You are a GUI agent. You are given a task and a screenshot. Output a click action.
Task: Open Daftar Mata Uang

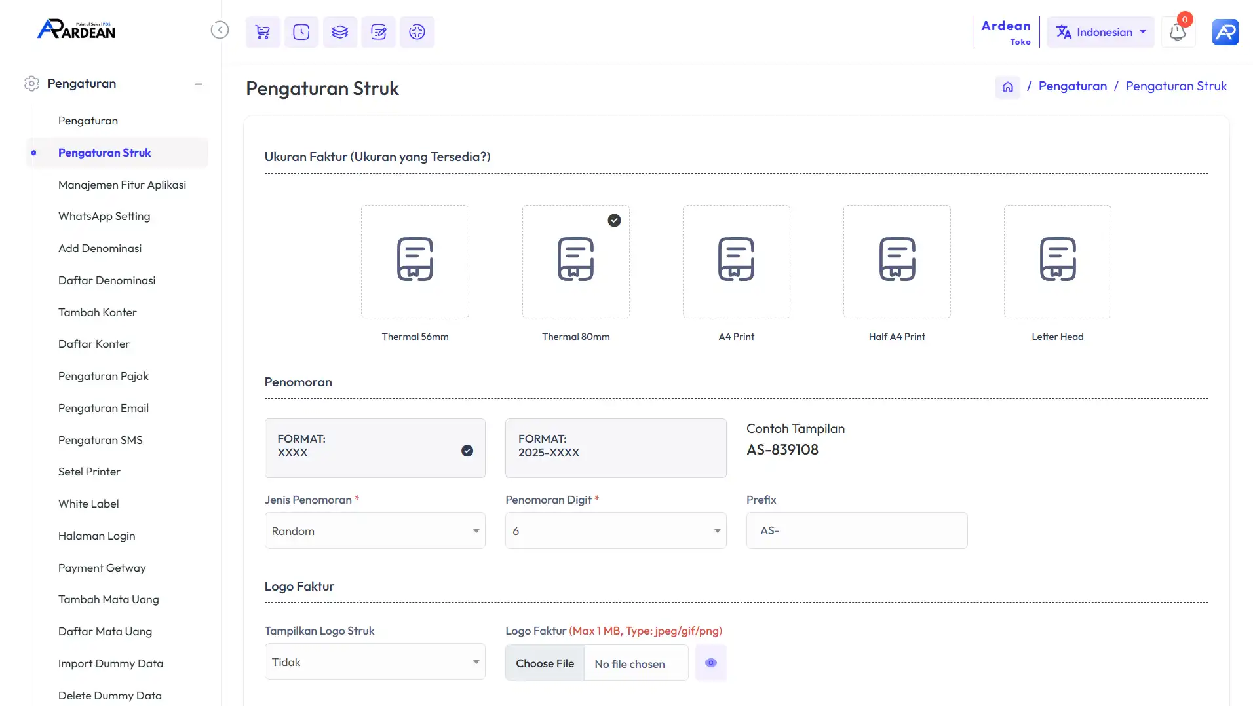[x=105, y=631]
